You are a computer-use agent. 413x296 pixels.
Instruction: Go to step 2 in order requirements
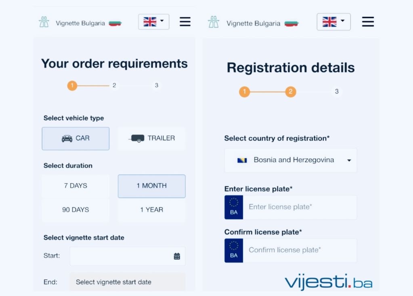click(114, 85)
